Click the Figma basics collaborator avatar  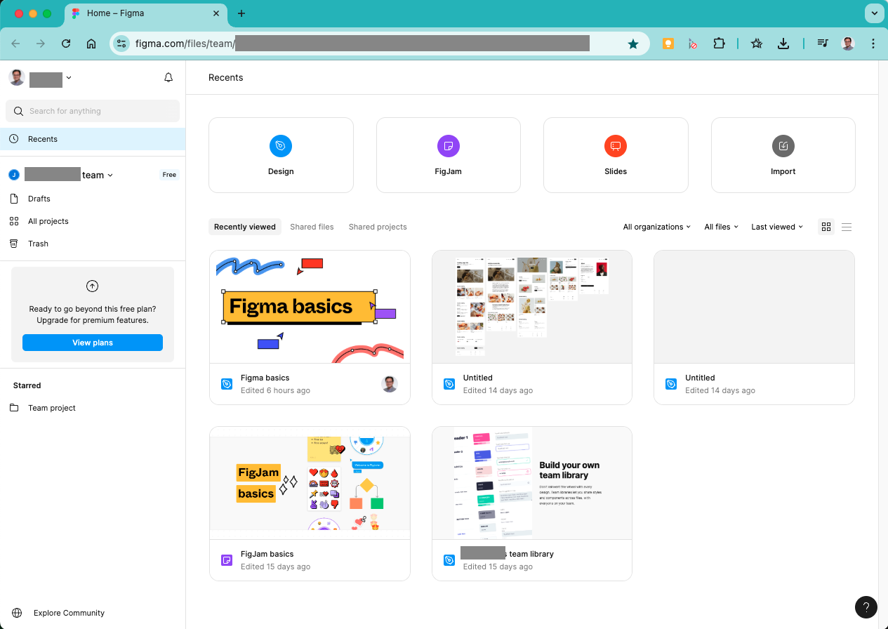coord(390,384)
